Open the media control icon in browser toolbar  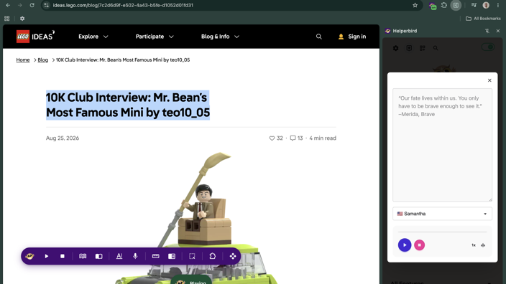[474, 5]
